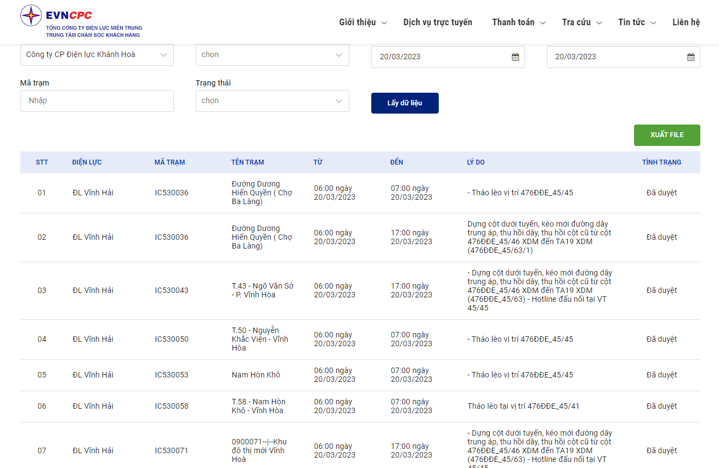Open calendar icon on first date field

tap(515, 57)
